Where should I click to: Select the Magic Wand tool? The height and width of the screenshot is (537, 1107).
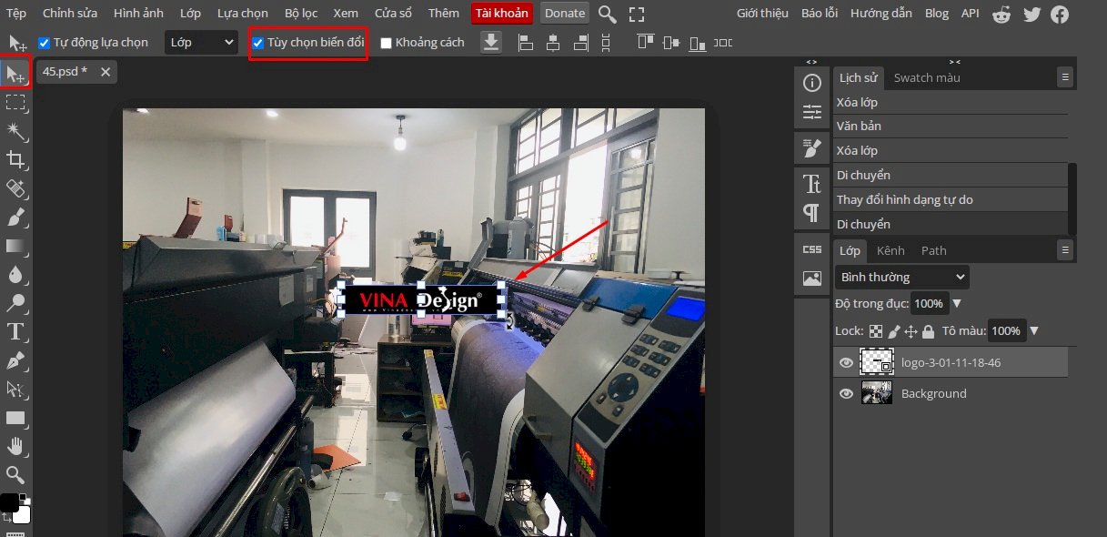point(15,132)
